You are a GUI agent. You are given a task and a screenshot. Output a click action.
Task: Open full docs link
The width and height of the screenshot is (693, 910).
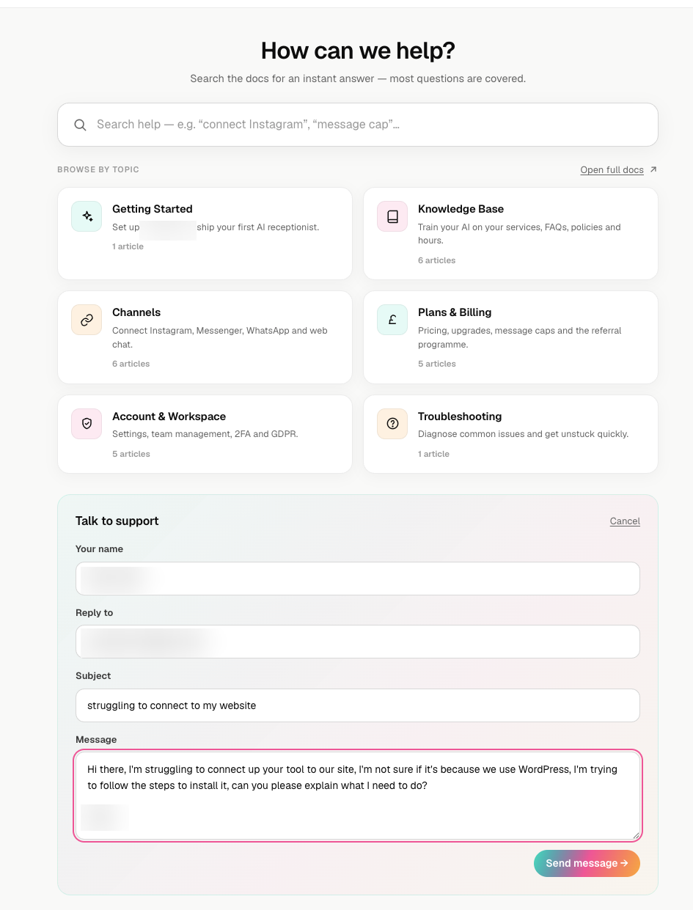point(612,170)
